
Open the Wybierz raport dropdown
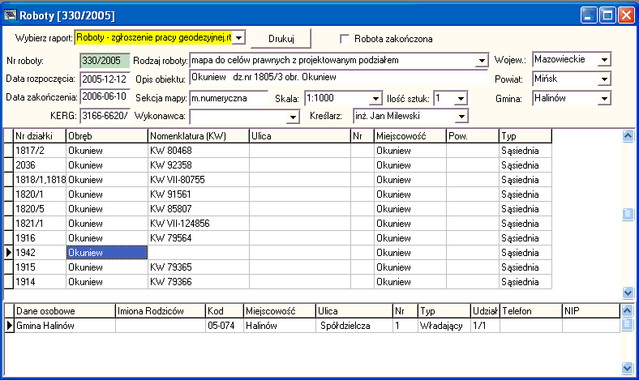coord(239,38)
